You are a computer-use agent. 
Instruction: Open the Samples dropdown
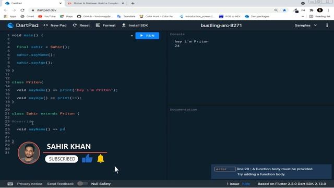click(x=306, y=26)
